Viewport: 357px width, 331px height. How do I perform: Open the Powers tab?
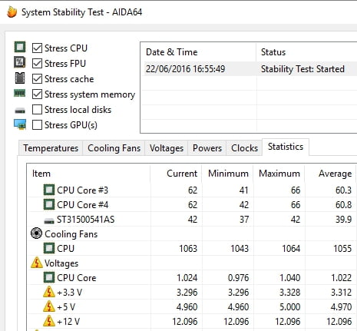click(207, 148)
